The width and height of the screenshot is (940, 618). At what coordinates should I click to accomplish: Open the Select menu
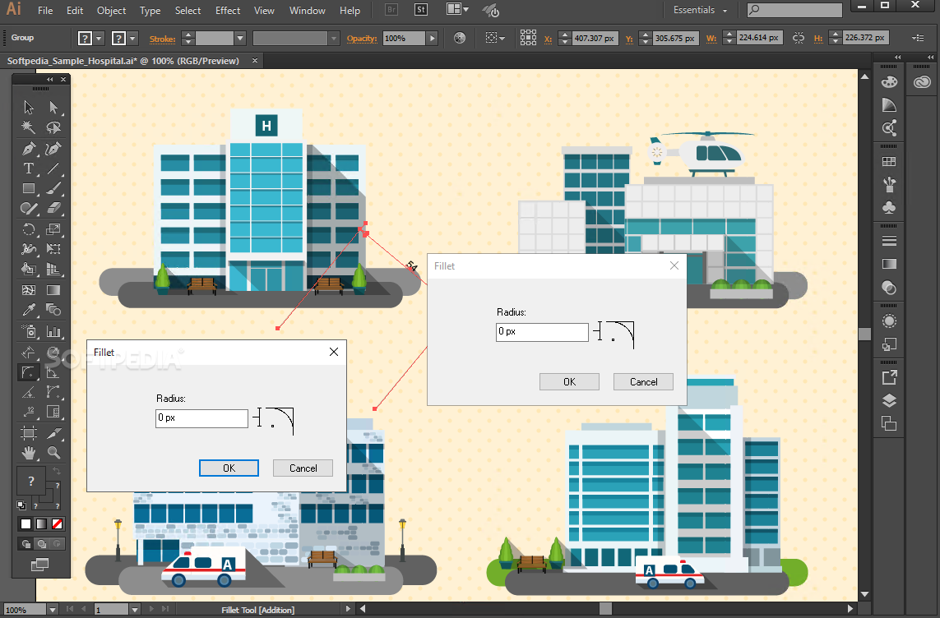point(188,10)
